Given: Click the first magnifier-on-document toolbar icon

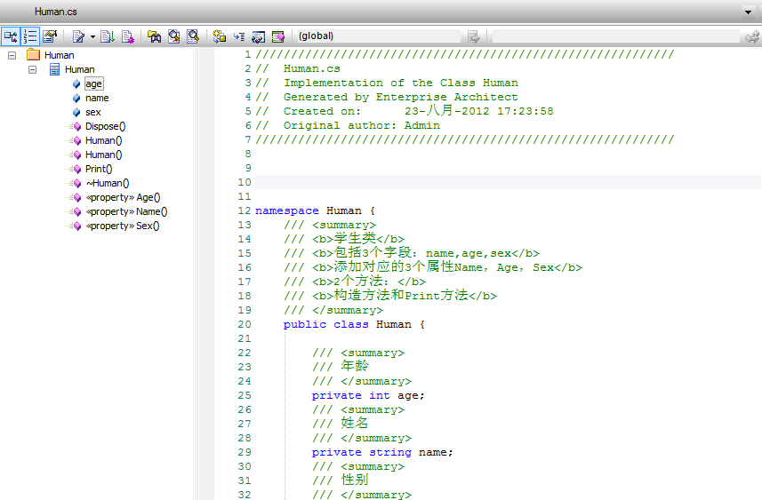Looking at the screenshot, I should [x=173, y=36].
